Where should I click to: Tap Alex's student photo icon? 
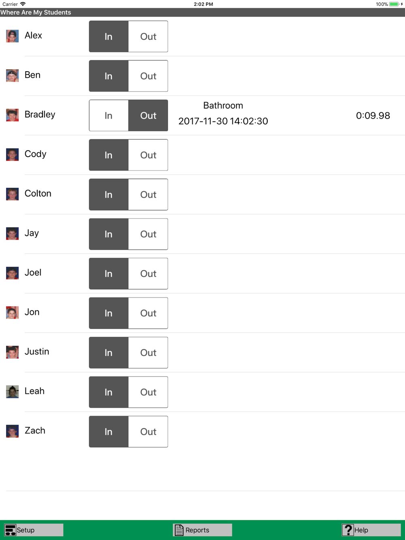click(x=12, y=36)
